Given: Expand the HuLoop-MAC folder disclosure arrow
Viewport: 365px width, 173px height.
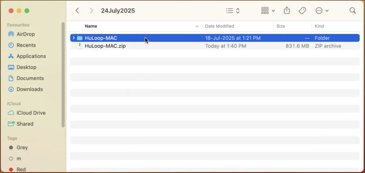Looking at the screenshot, I should coord(74,38).
